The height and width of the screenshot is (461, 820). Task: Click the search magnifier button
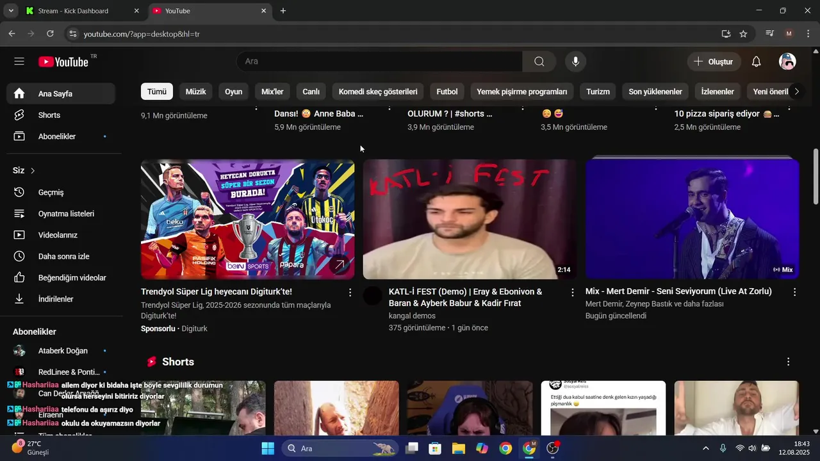(x=539, y=61)
